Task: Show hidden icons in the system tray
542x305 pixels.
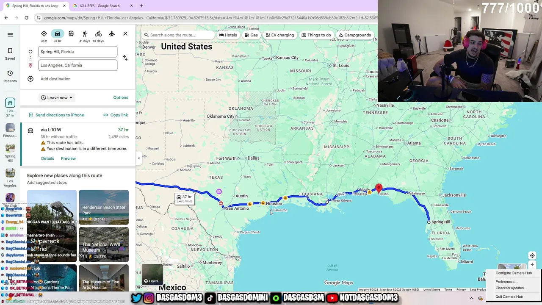Action: tap(471, 298)
